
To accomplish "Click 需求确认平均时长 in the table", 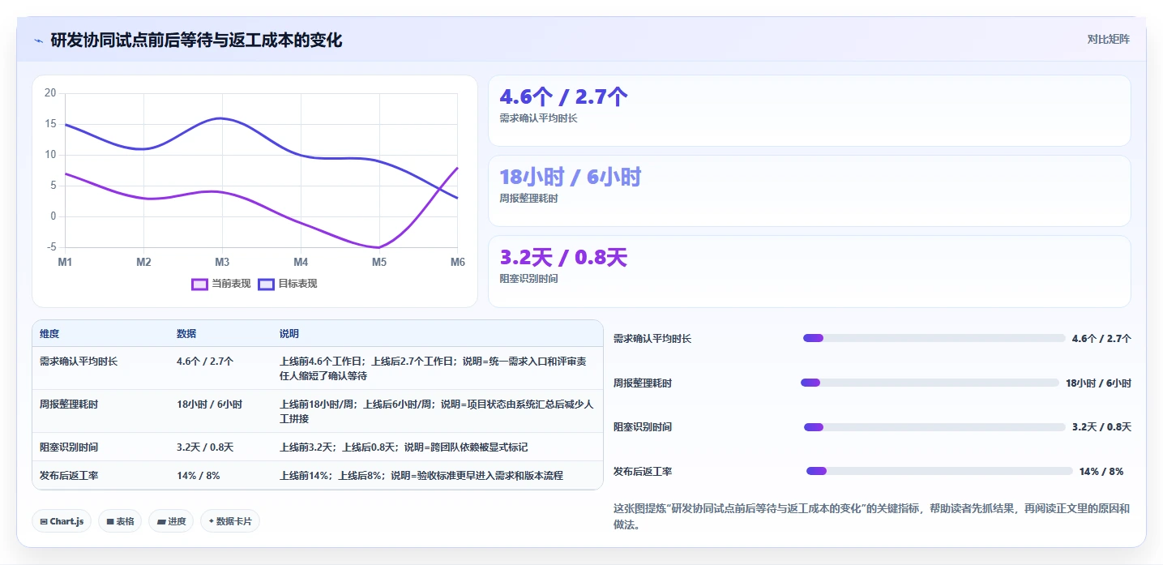I will [79, 362].
